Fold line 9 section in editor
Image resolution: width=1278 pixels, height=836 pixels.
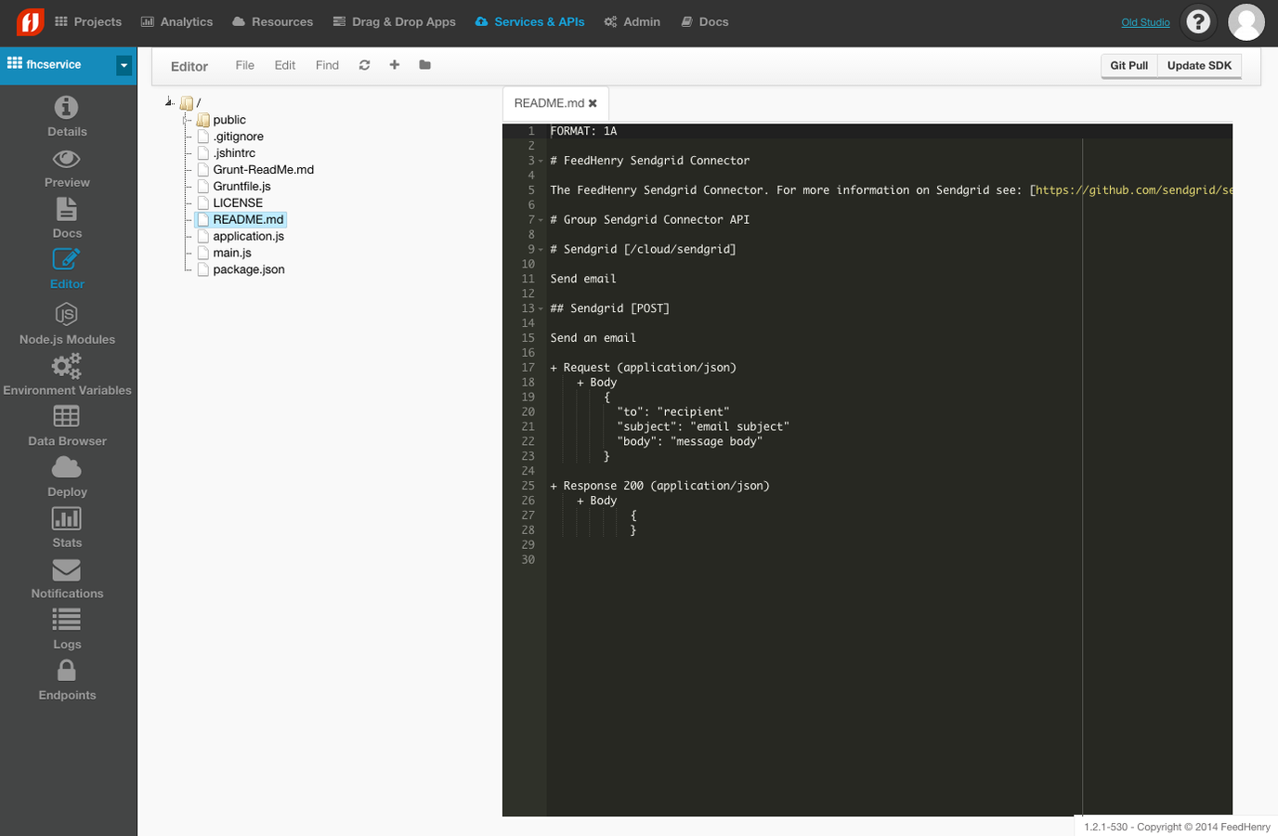tap(541, 250)
